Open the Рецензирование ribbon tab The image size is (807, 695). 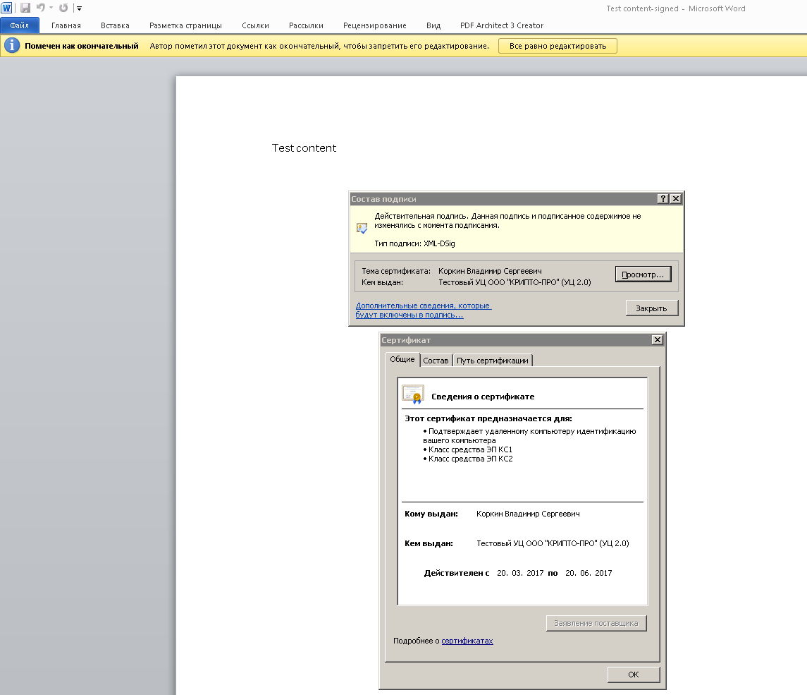pyautogui.click(x=375, y=25)
